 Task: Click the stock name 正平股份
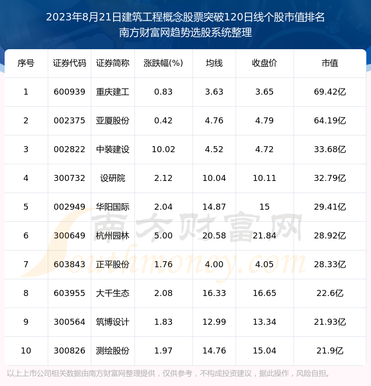pos(113,264)
